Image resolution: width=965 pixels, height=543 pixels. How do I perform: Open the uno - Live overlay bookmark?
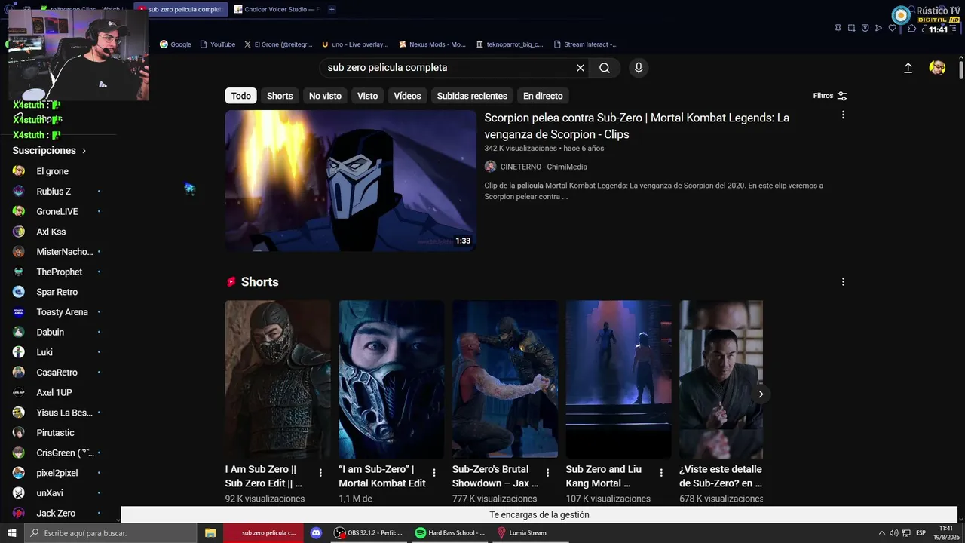(x=354, y=44)
